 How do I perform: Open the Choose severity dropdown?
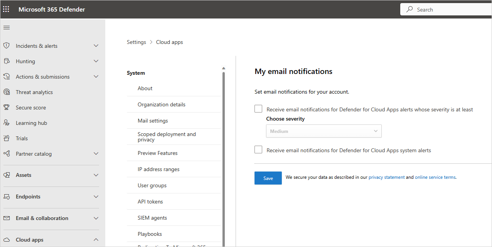click(x=323, y=131)
